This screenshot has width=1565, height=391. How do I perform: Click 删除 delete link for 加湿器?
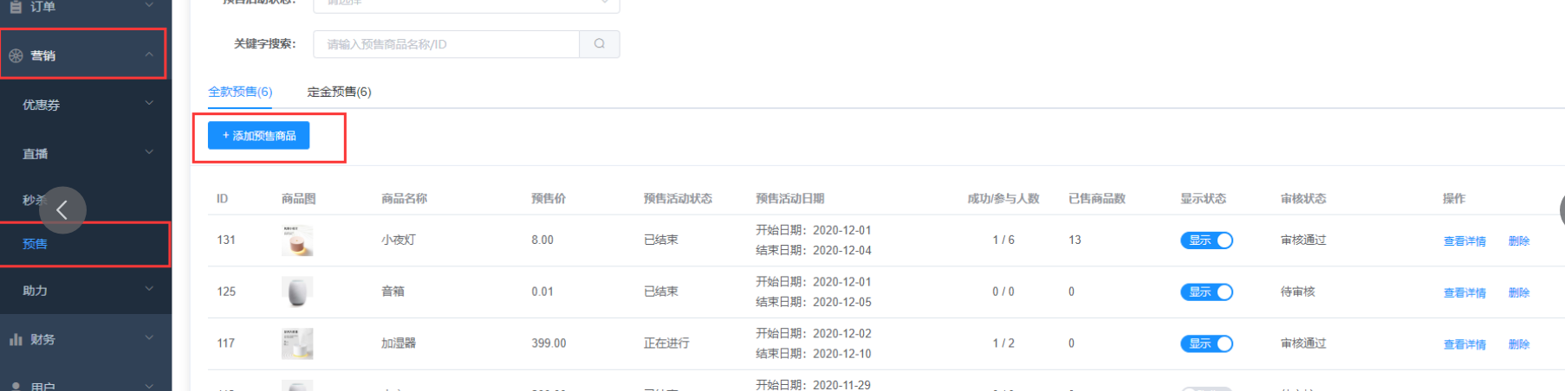coord(1519,344)
